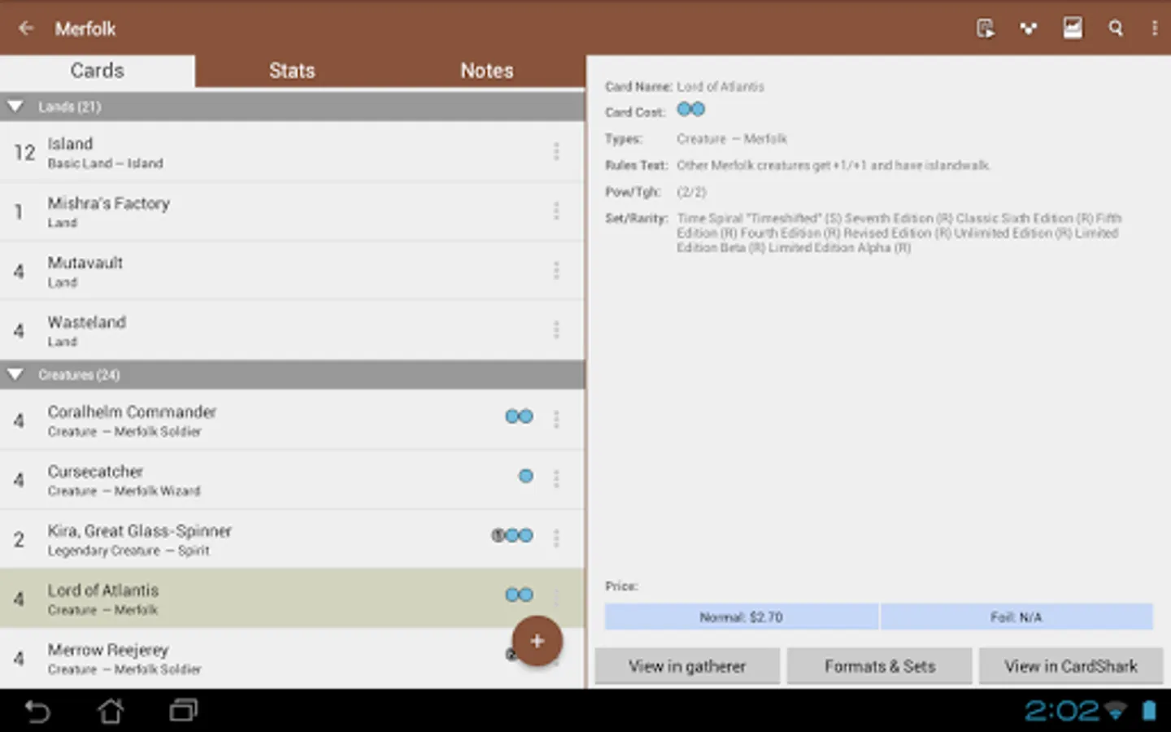This screenshot has height=732, width=1171.
Task: Open the Android recent apps button
Action: (x=184, y=712)
